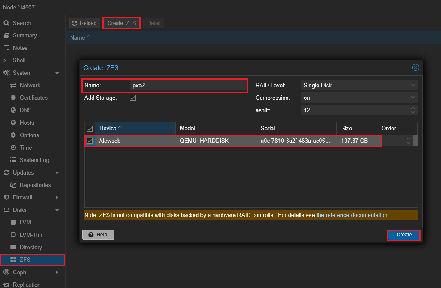Click the DNS globe icon
Screen dimensions: 441x288
point(13,110)
